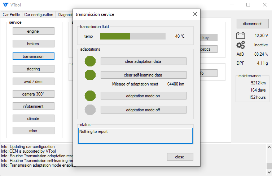Open the Car Profile tab

pyautogui.click(x=12, y=15)
